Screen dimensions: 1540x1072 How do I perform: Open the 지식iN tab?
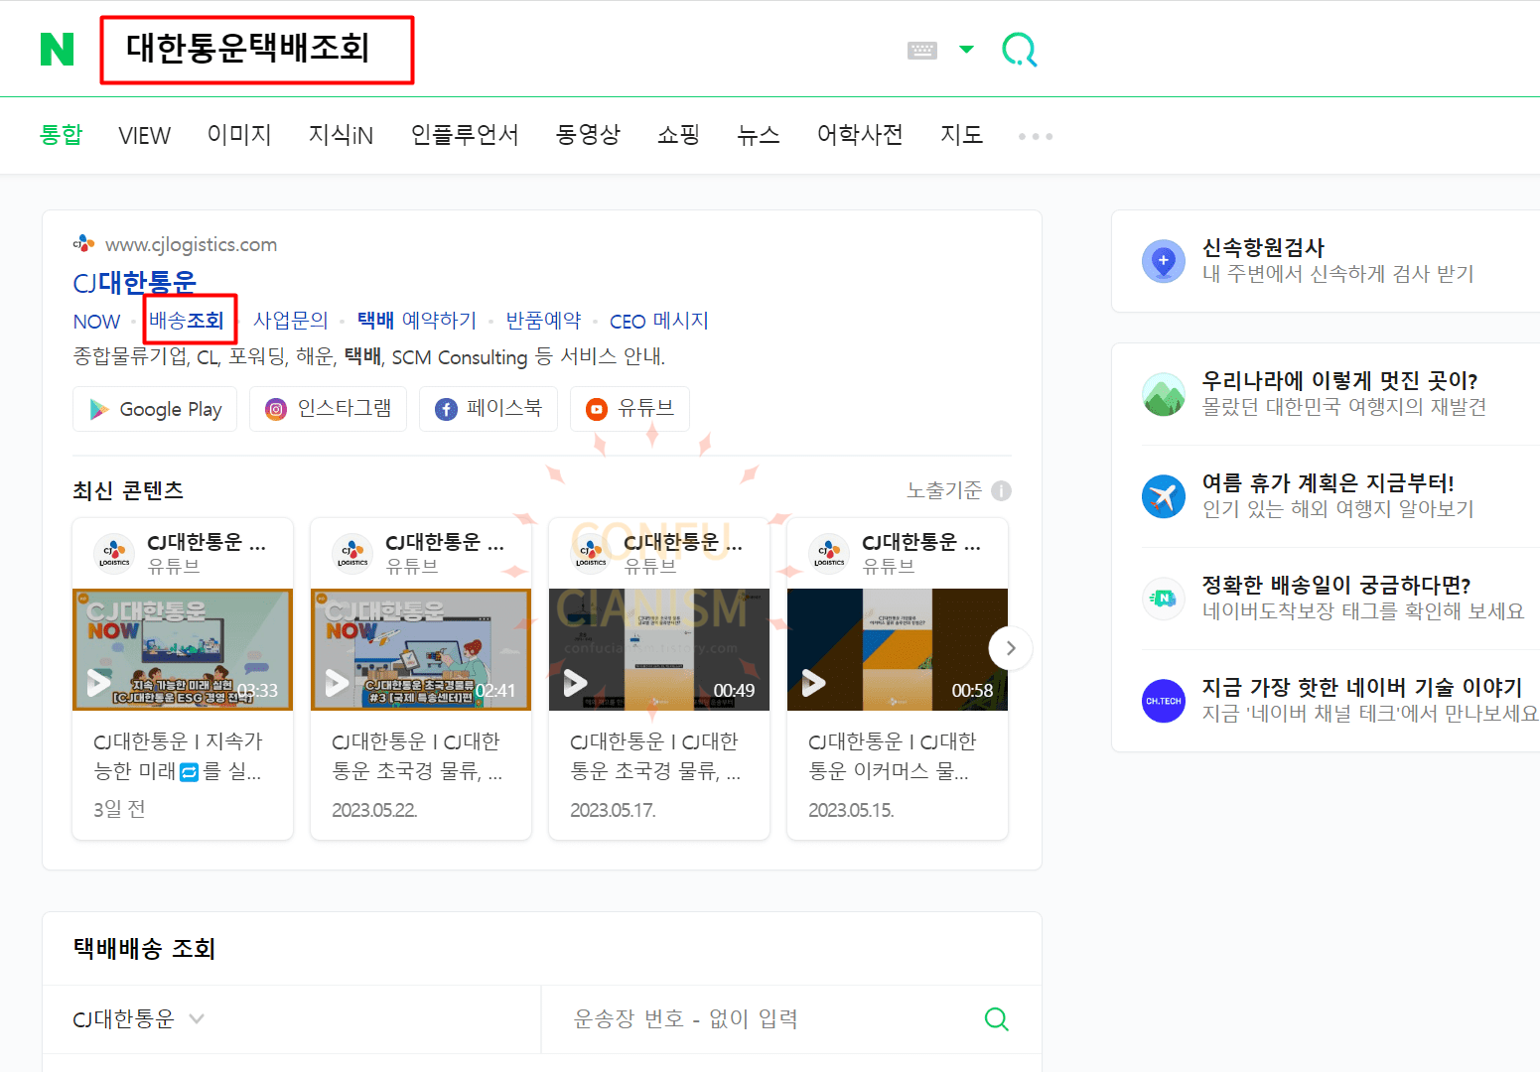[341, 135]
